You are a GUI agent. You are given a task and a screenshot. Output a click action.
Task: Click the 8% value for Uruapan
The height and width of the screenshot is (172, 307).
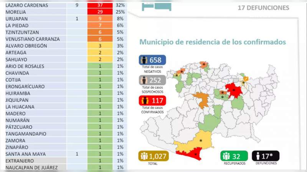point(120,19)
